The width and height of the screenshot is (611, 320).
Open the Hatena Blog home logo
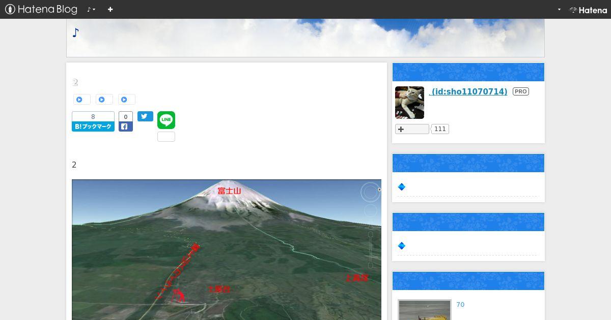41,9
